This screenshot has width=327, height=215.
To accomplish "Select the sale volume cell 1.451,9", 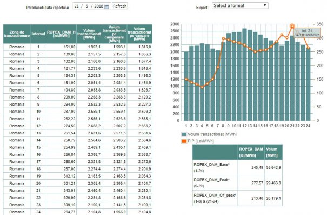I will tap(139, 83).
